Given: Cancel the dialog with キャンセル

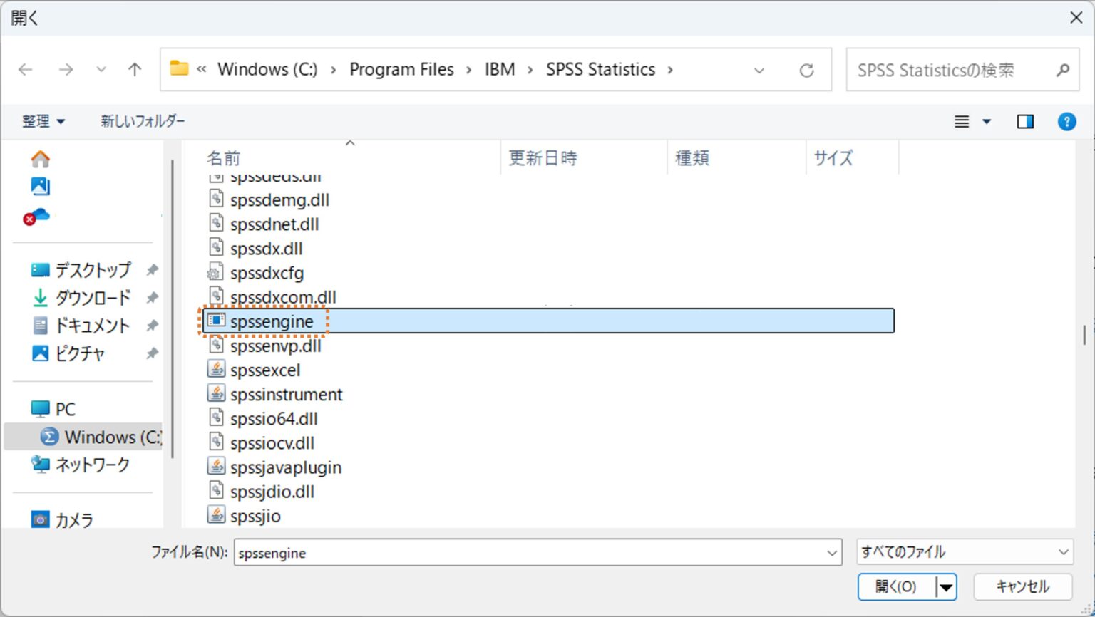Looking at the screenshot, I should [x=1022, y=586].
